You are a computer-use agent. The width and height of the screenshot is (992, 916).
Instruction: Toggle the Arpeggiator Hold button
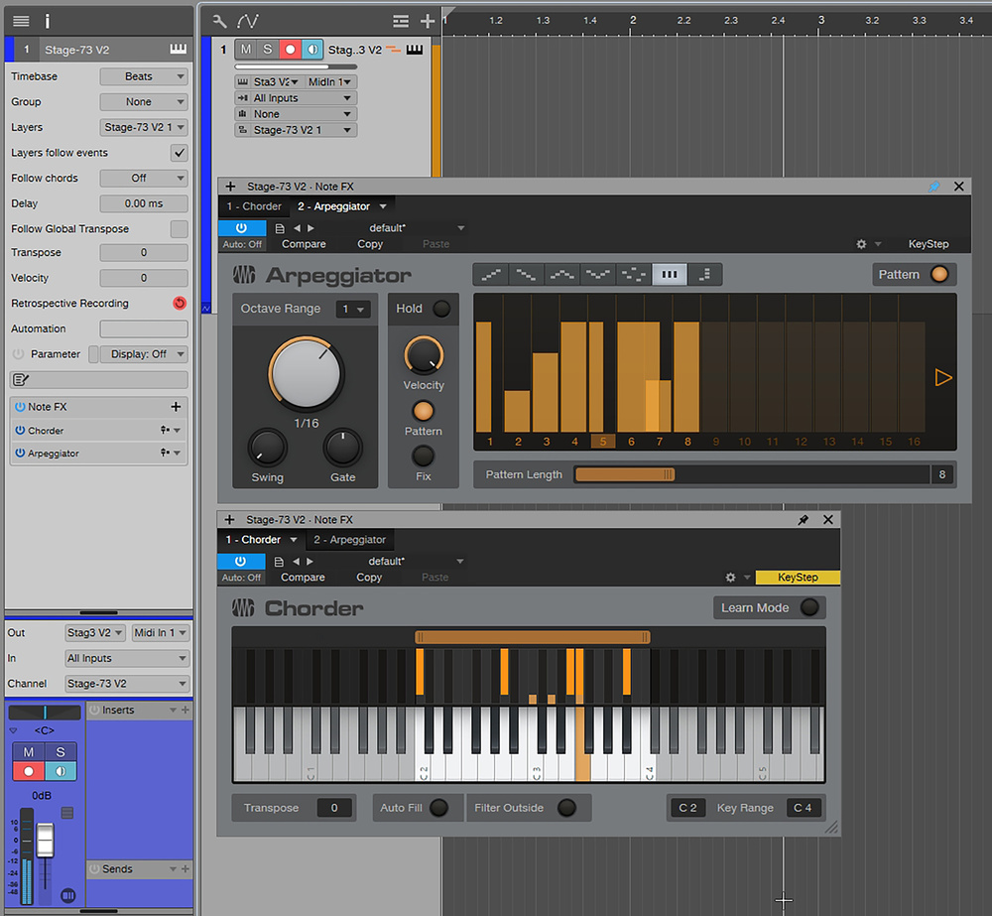441,309
